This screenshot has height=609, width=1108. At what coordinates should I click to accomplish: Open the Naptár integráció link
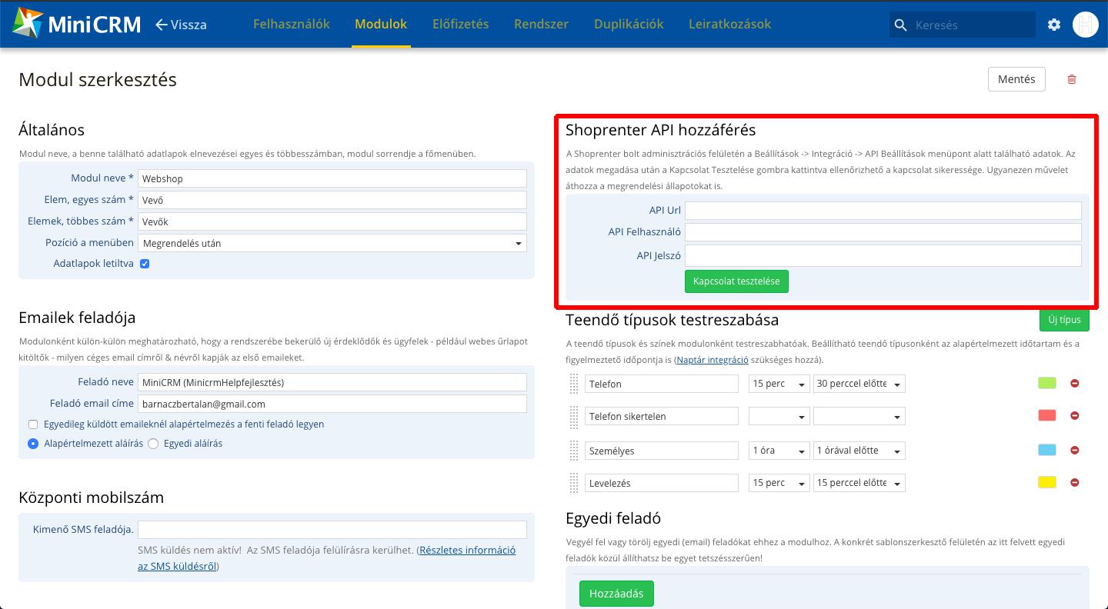click(713, 359)
